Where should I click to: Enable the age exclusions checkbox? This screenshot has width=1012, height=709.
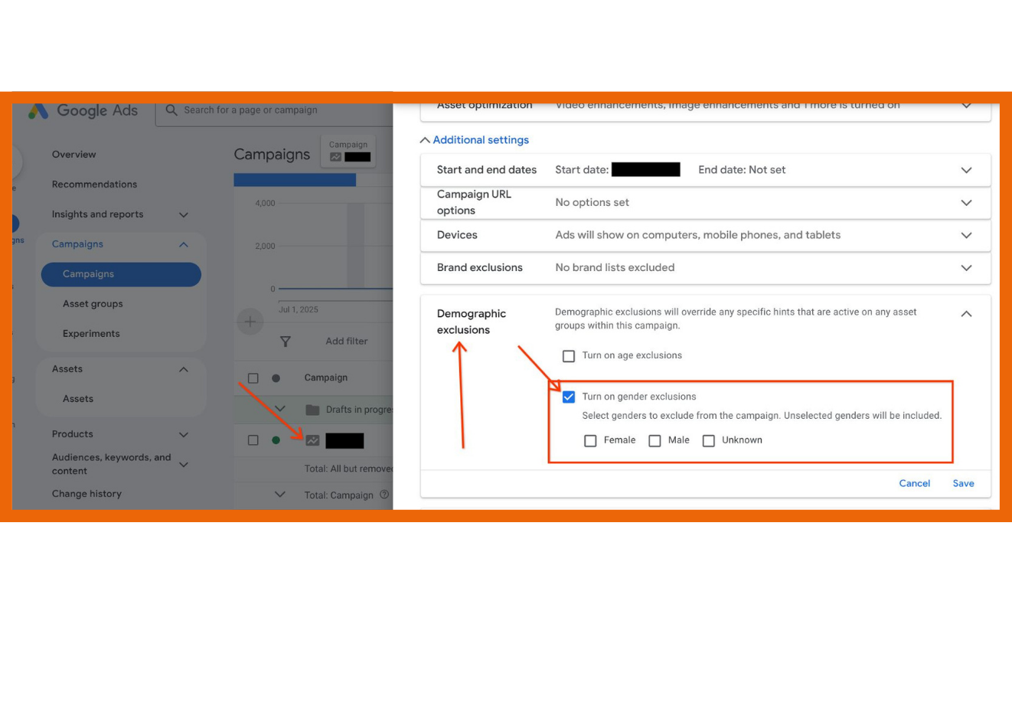(x=569, y=356)
